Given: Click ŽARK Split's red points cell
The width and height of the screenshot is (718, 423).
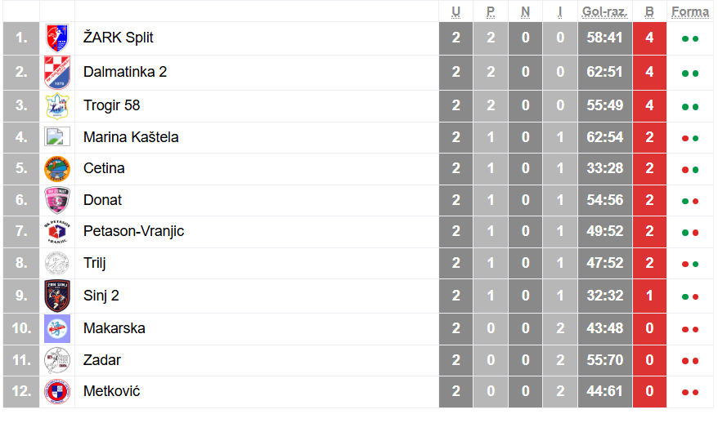Looking at the screenshot, I should click(649, 38).
